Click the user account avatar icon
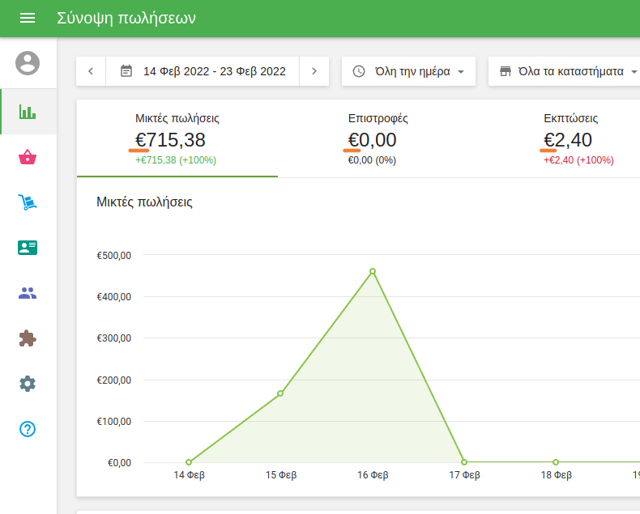 pyautogui.click(x=28, y=62)
